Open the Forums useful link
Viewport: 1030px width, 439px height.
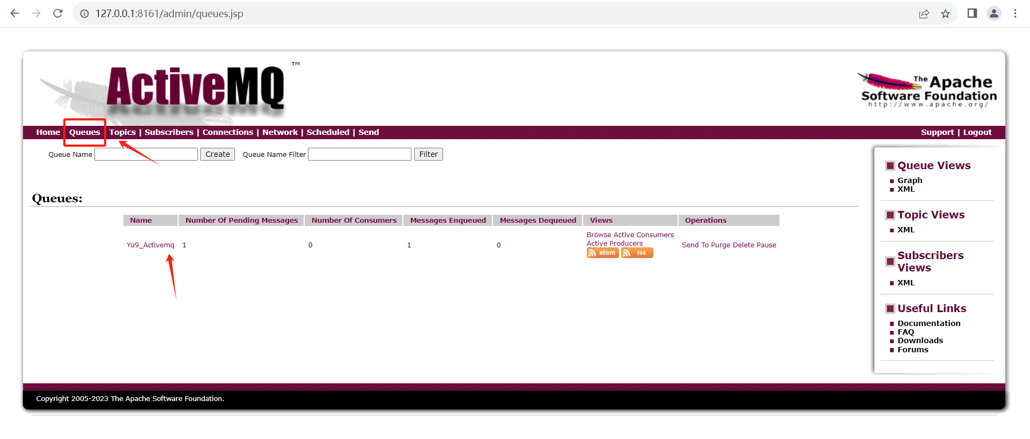(x=913, y=350)
